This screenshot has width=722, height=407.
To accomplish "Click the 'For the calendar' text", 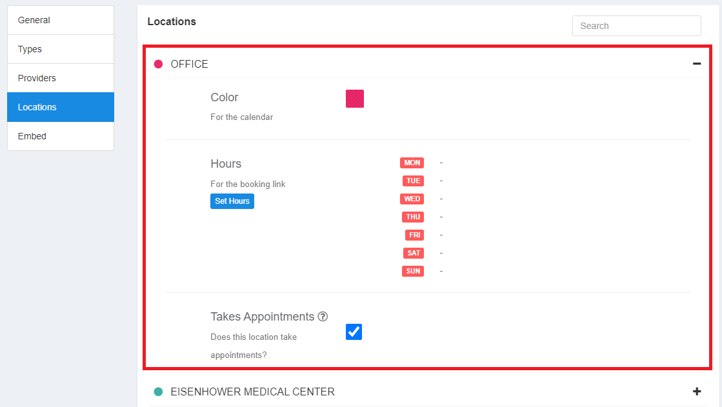I will pos(242,117).
